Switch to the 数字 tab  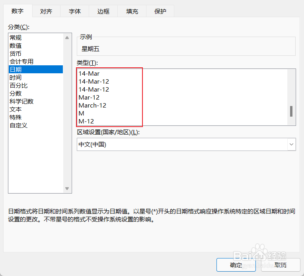click(18, 11)
